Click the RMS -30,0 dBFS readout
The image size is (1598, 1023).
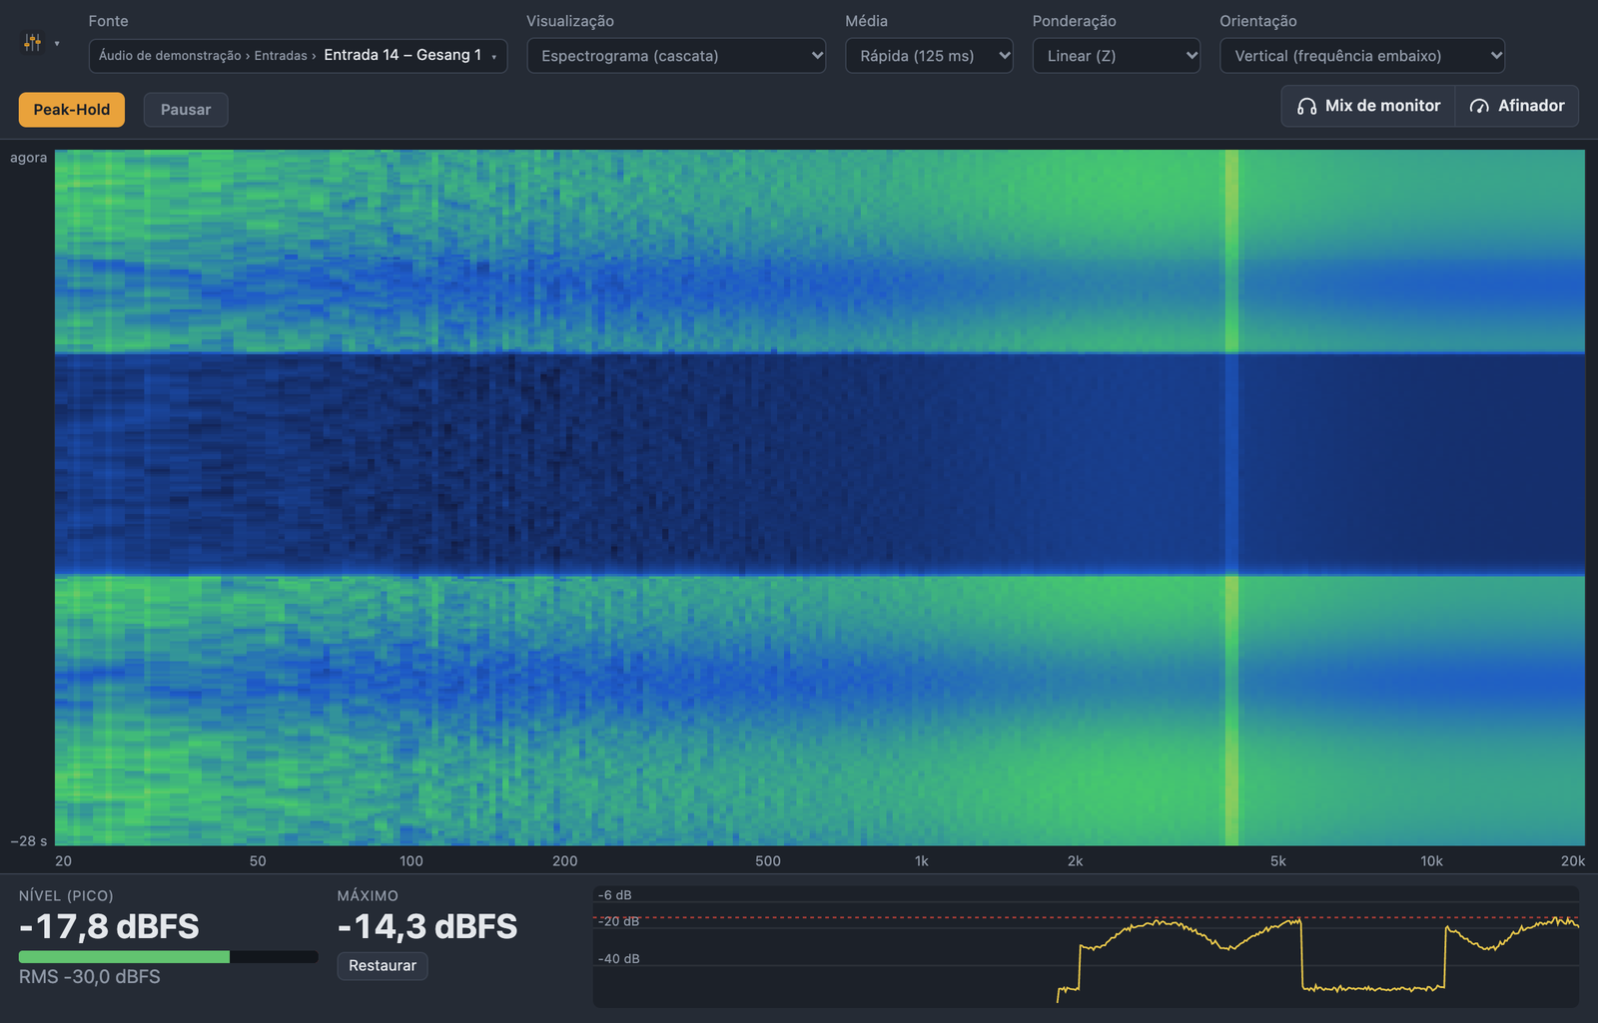pyautogui.click(x=90, y=977)
